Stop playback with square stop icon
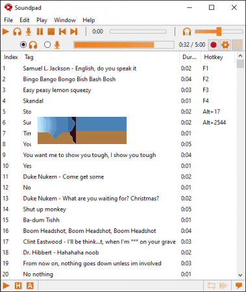This screenshot has width=246, height=292. pos(51,32)
